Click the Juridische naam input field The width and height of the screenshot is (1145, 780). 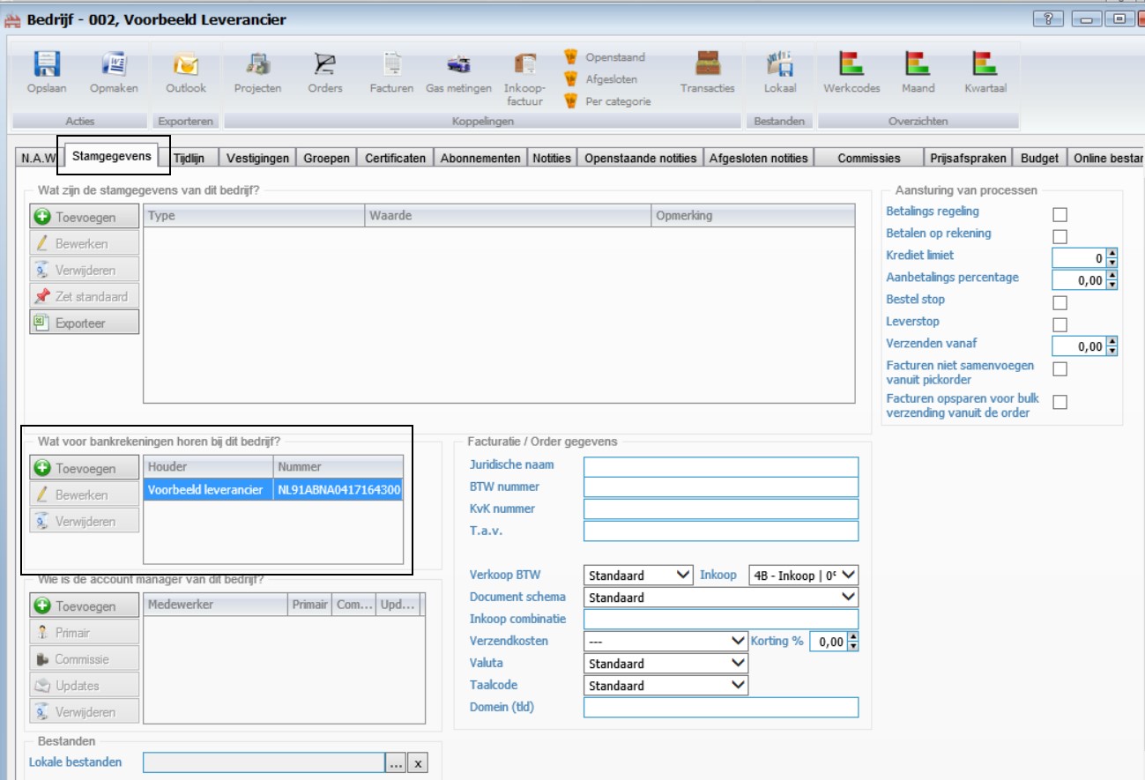(x=720, y=465)
